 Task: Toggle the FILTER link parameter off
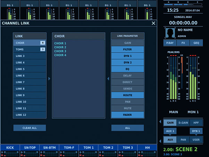127,49
